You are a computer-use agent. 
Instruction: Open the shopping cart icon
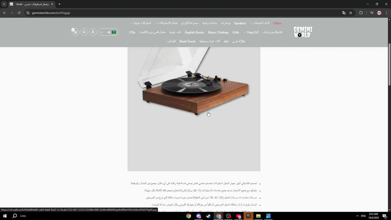pyautogui.click(x=75, y=32)
